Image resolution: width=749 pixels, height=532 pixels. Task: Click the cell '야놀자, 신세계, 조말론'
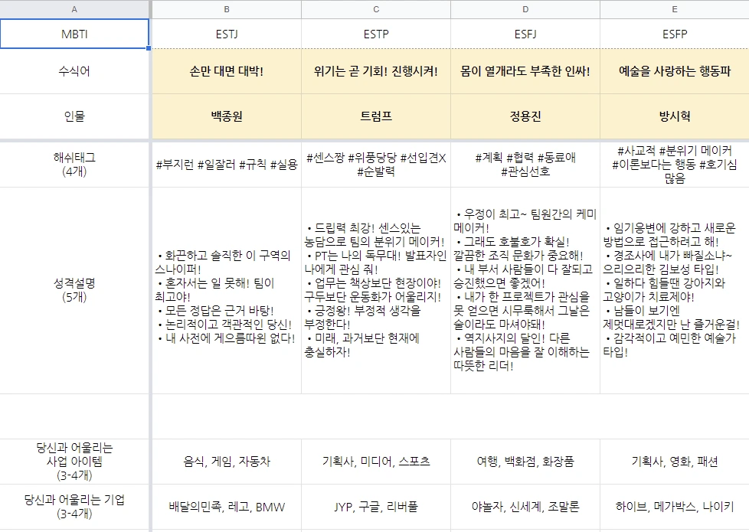tap(525, 507)
